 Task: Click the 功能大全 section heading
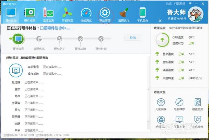[160, 92]
